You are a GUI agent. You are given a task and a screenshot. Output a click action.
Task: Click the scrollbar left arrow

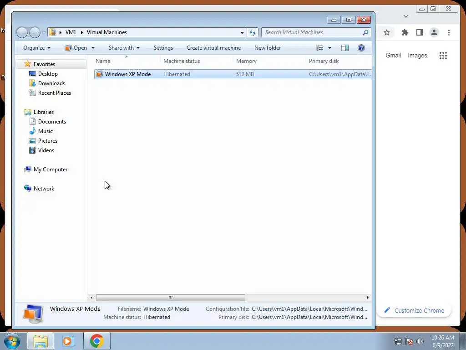pyautogui.click(x=91, y=298)
